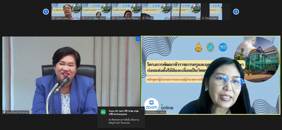This screenshot has height=130, width=282.
Task: Open more options on Suan Dusit video
Action: (x=137, y=39)
